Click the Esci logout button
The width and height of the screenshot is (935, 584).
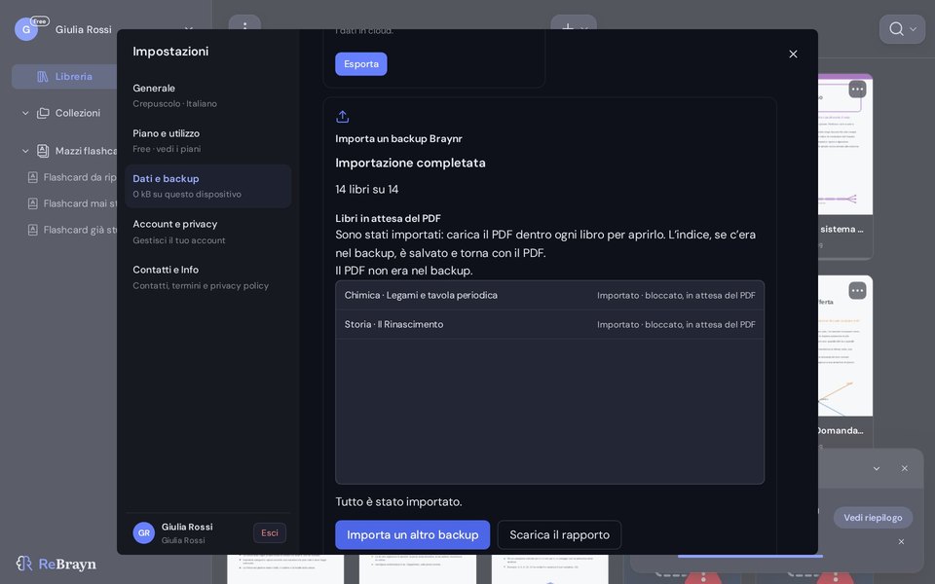[270, 532]
